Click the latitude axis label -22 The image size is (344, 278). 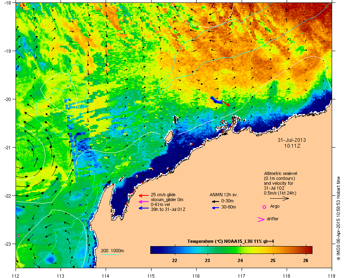[x=7, y=196]
